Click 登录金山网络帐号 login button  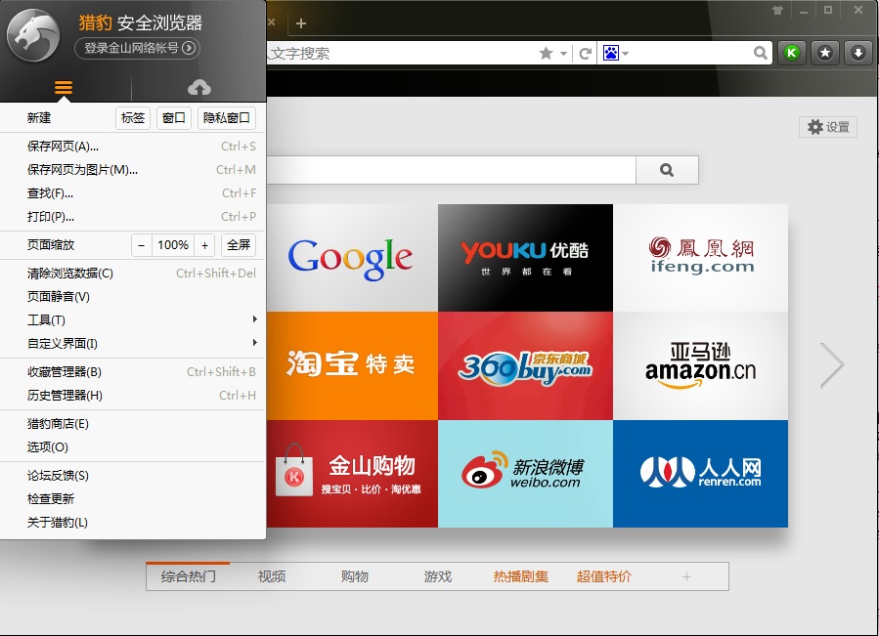point(137,48)
